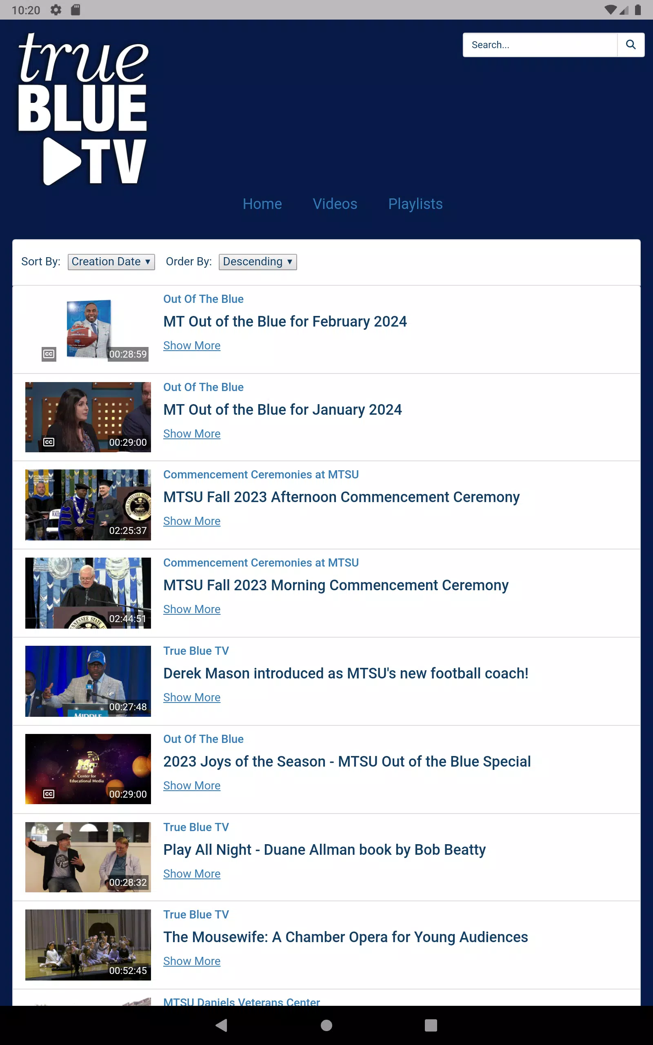653x1045 pixels.
Task: Tap the closed caption icon on January 2024 video
Action: 49,442
